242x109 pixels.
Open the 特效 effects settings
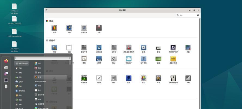tap(69, 29)
